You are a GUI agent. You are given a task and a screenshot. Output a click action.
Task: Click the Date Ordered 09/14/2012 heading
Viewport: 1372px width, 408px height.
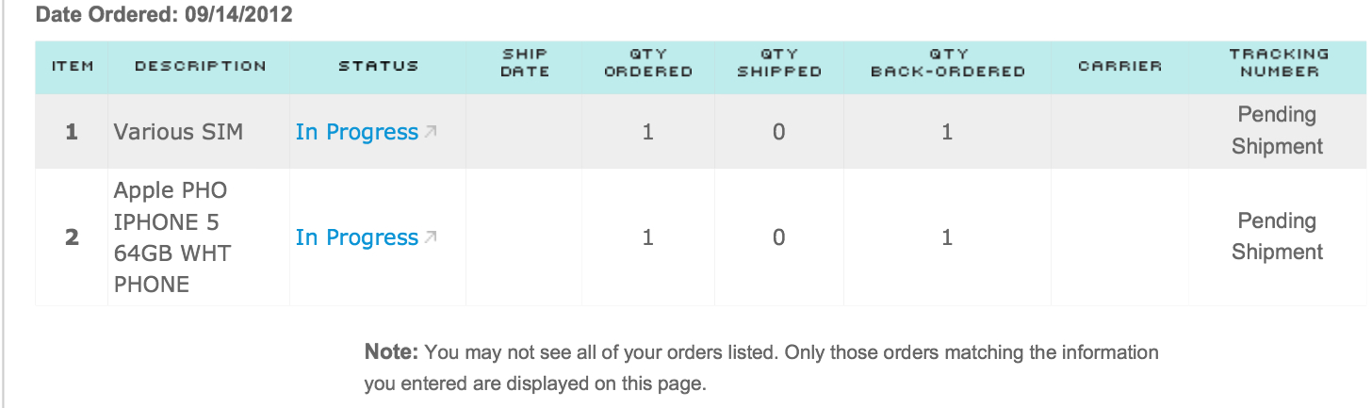(x=164, y=16)
